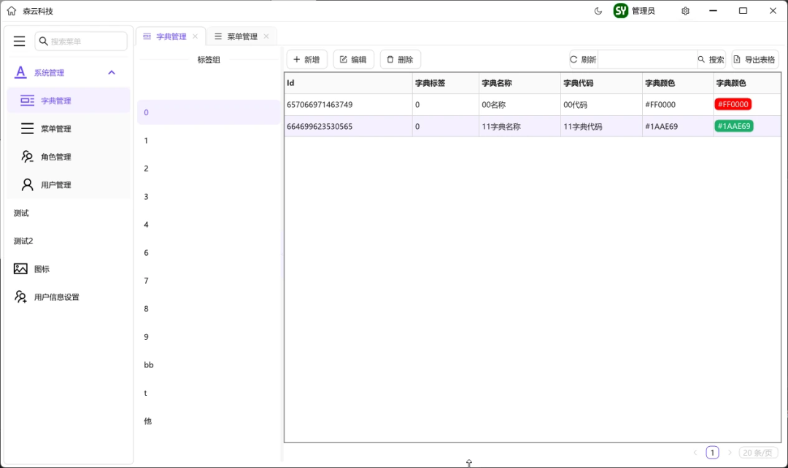Select label group 9
The width and height of the screenshot is (788, 468).
pos(209,337)
